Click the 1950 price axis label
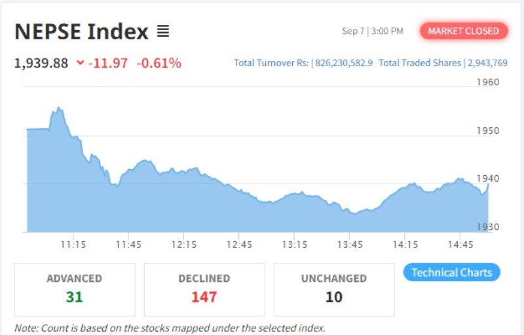The image size is (524, 335). point(488,130)
